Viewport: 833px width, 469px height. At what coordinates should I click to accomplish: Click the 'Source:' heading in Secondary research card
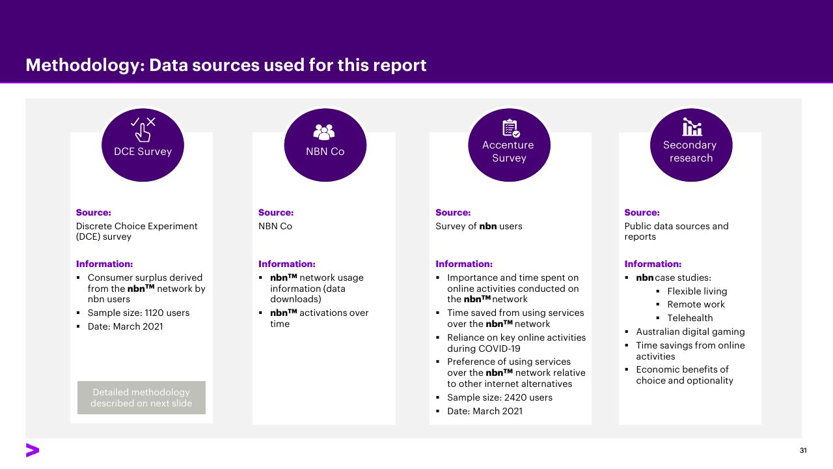point(642,212)
